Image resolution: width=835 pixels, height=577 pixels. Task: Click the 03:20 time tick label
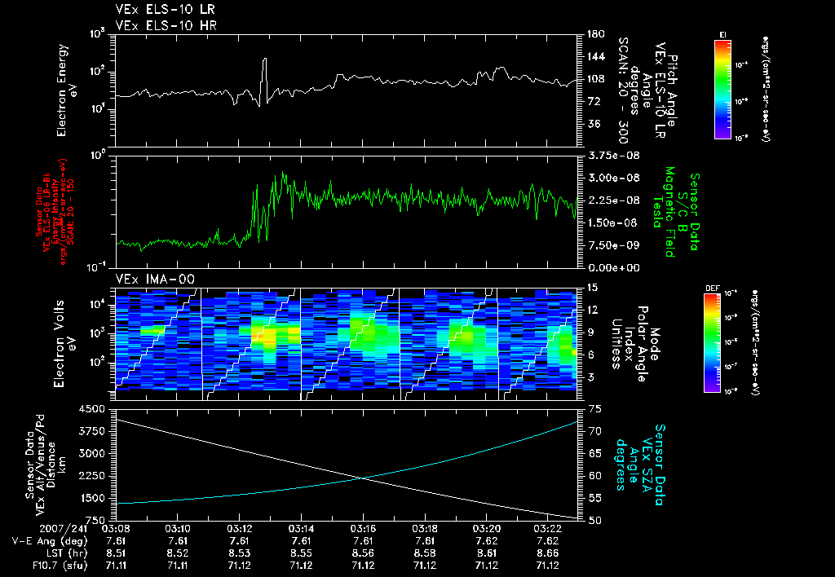click(486, 529)
